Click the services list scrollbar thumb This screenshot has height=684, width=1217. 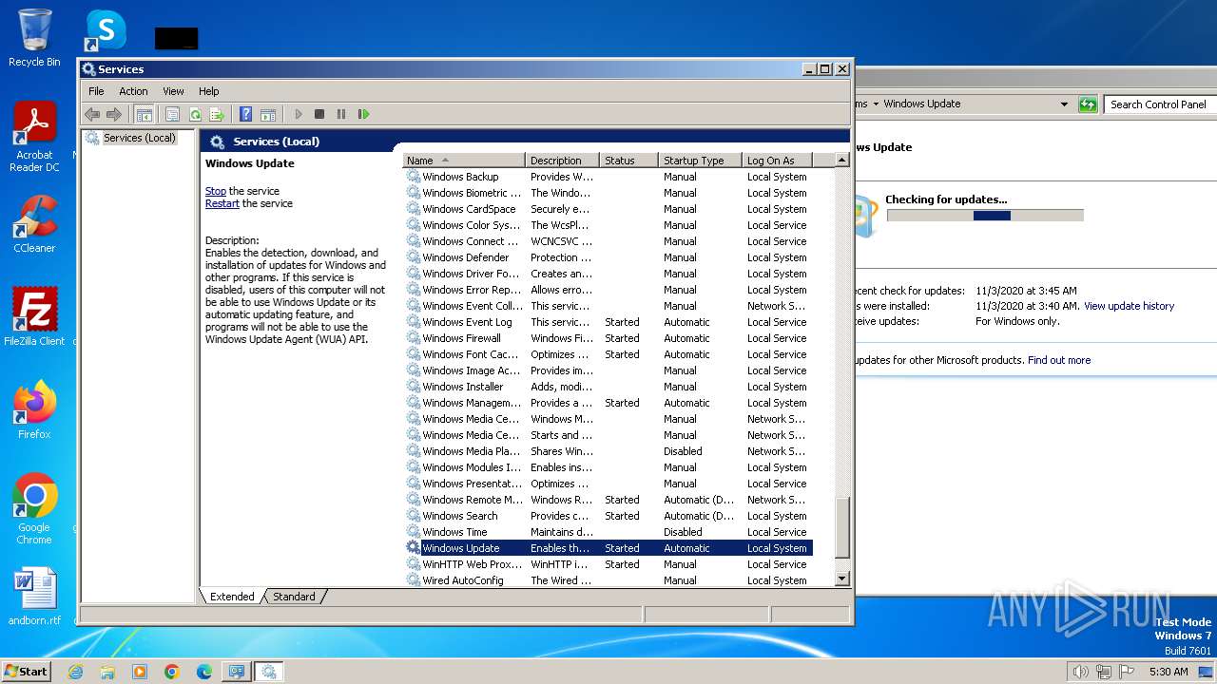click(x=841, y=528)
